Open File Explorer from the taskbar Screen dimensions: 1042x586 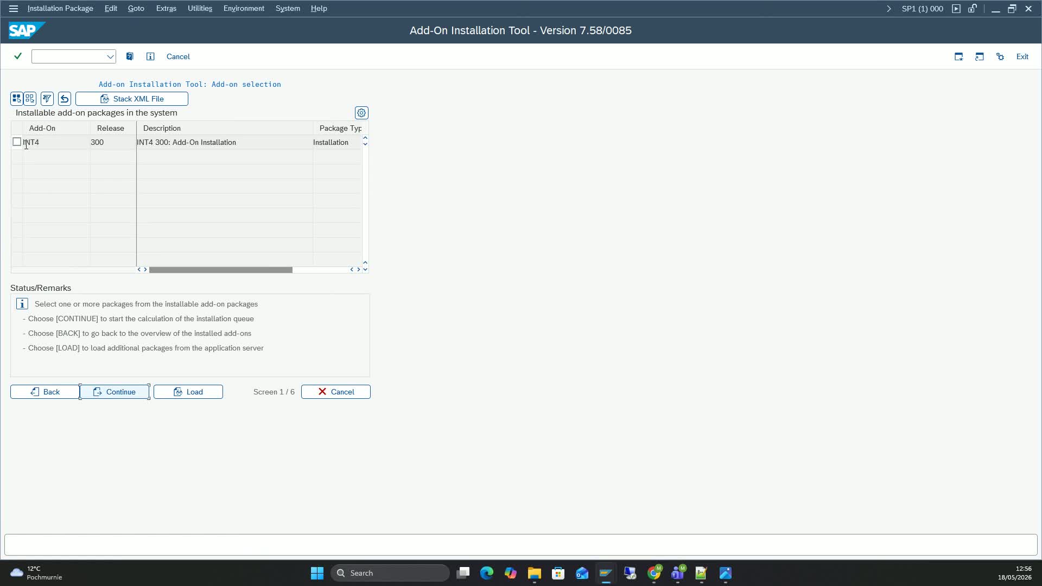[x=535, y=573]
